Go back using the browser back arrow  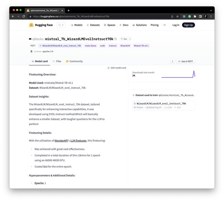point(13,16)
